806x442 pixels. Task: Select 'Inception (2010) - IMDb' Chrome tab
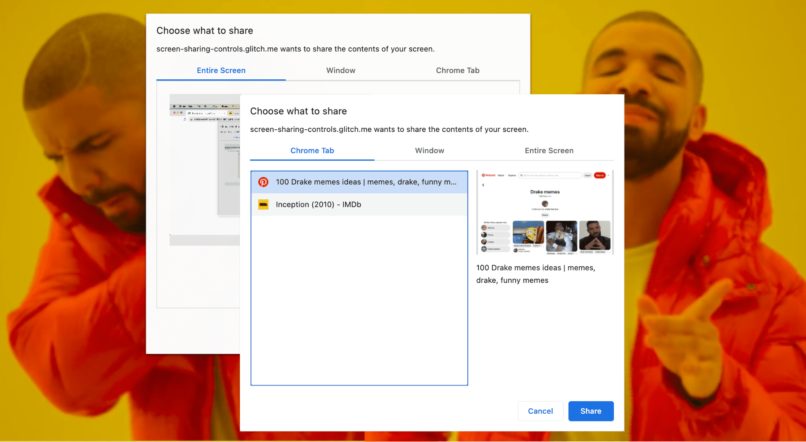[x=359, y=204]
